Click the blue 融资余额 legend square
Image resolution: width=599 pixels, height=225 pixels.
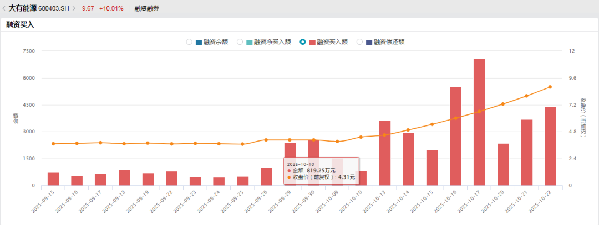(x=199, y=42)
